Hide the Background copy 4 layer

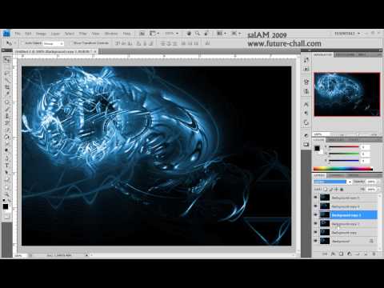tap(316, 206)
